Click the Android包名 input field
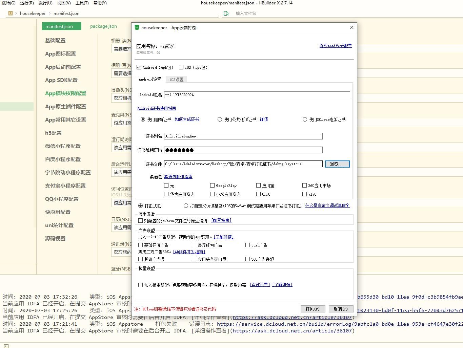Screen dimensions: 463x348 pyautogui.click(x=257, y=95)
